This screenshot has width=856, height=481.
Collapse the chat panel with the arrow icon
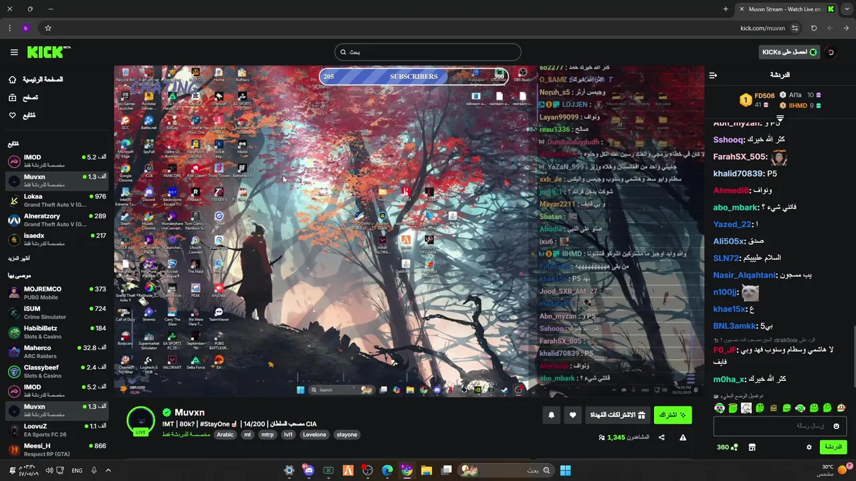tap(713, 75)
